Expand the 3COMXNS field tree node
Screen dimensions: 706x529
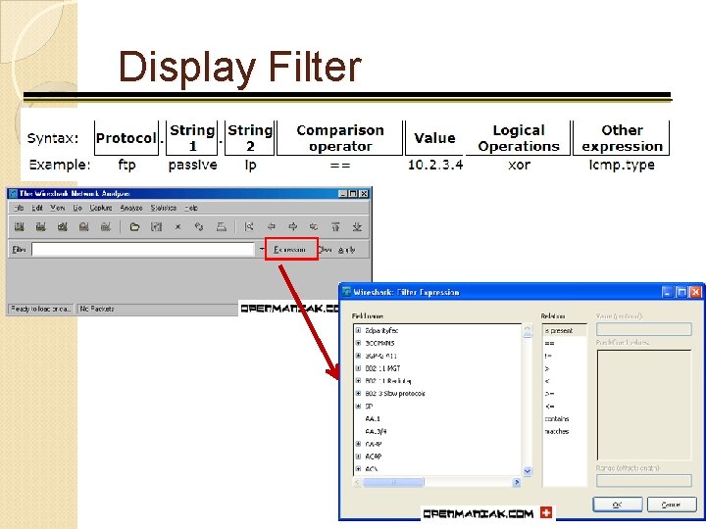[x=359, y=343]
